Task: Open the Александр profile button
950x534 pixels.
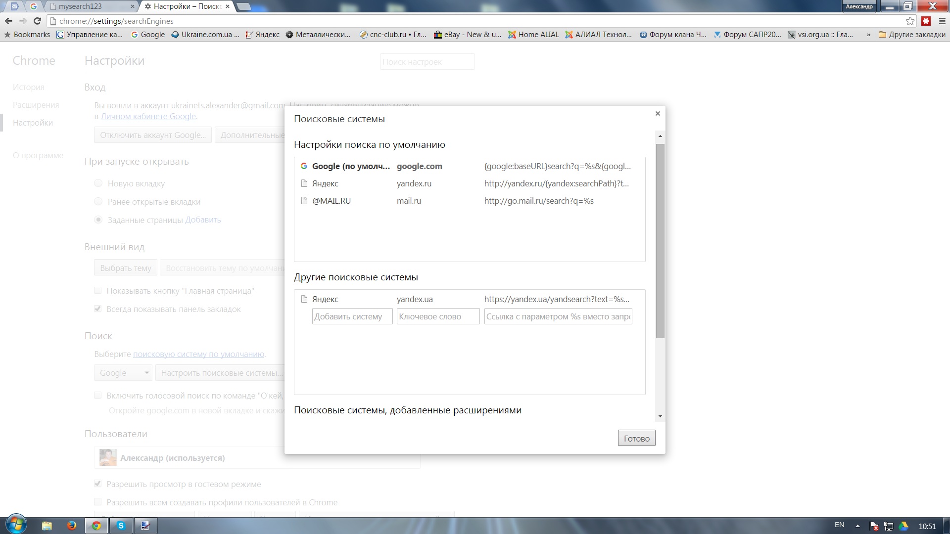Action: 859,6
